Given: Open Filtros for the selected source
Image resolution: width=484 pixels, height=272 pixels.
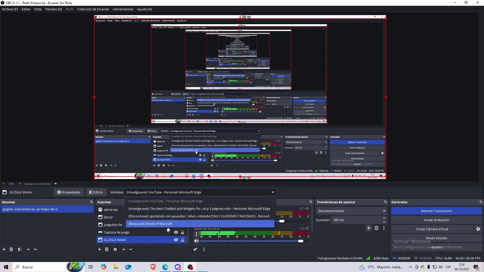Looking at the screenshot, I should click(x=96, y=192).
